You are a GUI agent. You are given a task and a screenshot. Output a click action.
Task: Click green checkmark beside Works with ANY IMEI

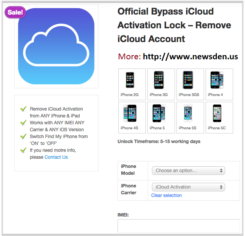pyautogui.click(x=23, y=122)
